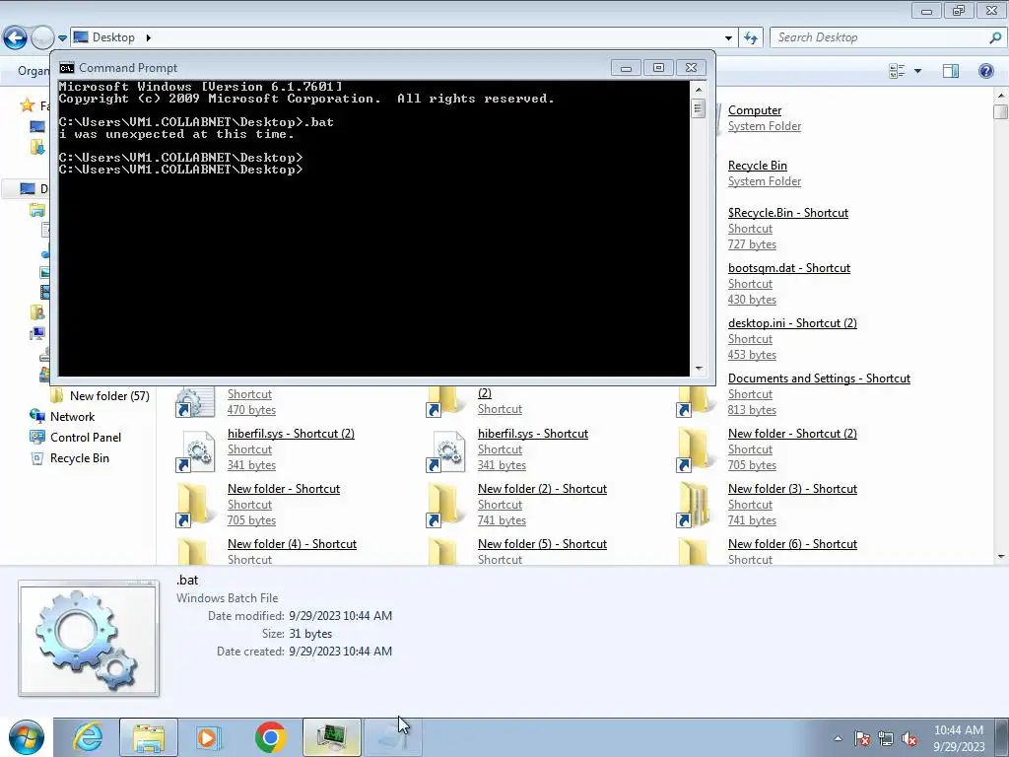
Task: Click the Explorer Back navigation arrow
Action: [x=16, y=38]
